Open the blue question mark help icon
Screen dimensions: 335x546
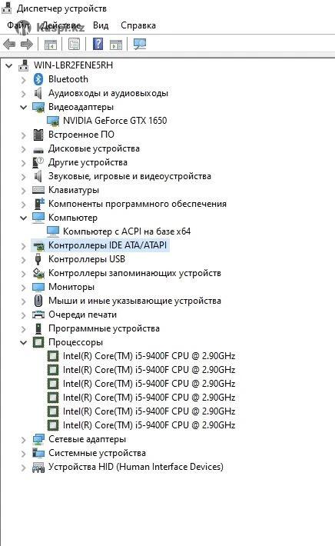coord(98,44)
